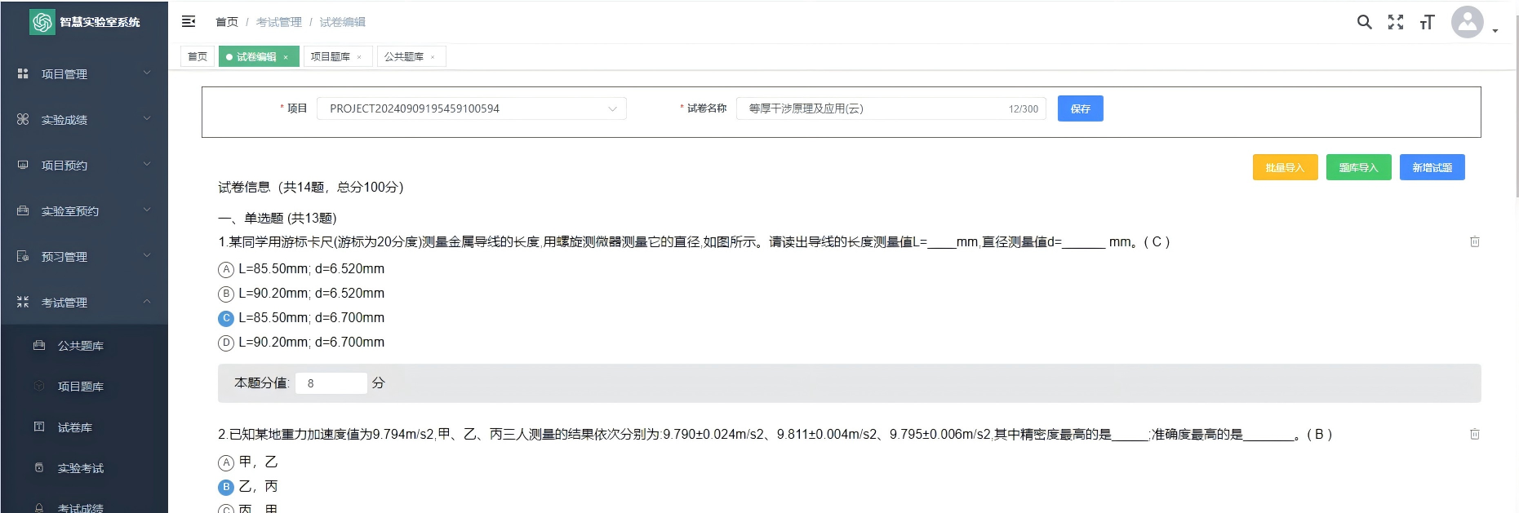This screenshot has height=513, width=1519.
Task: Click the 项目管理 sidebar icon
Action: tap(23, 73)
